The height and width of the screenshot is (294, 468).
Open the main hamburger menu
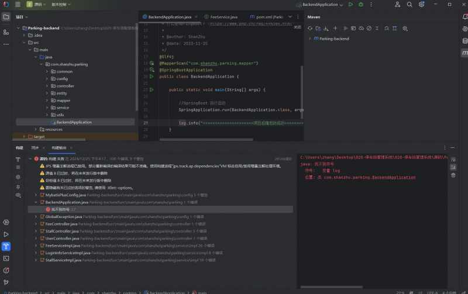[18, 5]
